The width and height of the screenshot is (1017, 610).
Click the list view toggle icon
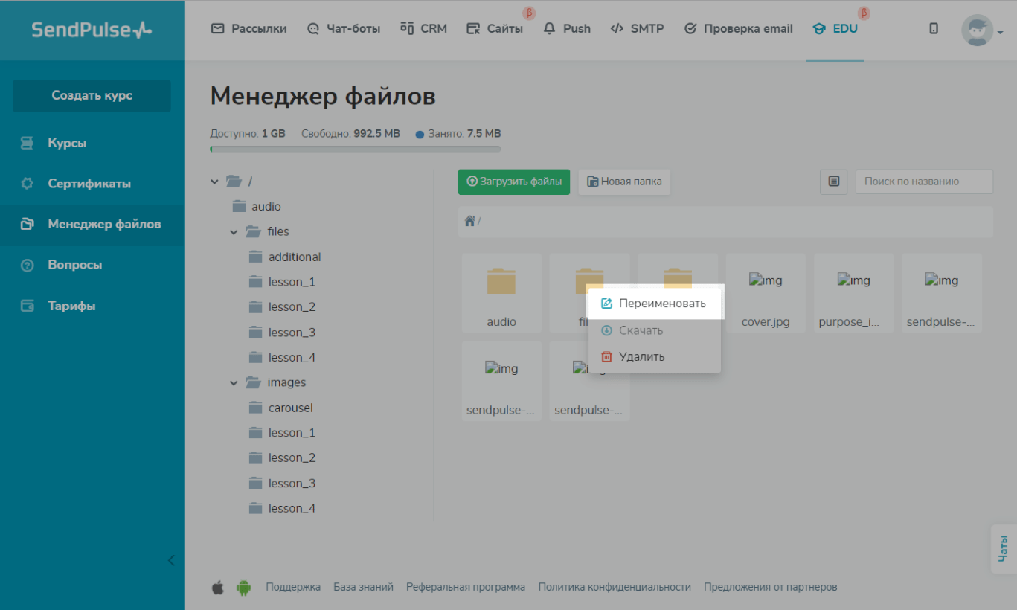833,182
